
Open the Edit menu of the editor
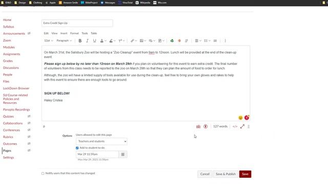[x=46, y=33]
